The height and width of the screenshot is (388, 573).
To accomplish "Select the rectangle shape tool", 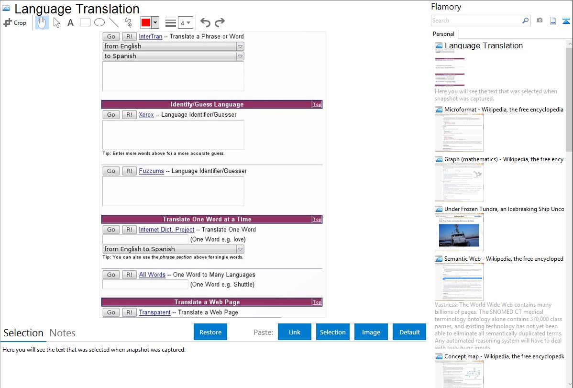I will point(85,22).
